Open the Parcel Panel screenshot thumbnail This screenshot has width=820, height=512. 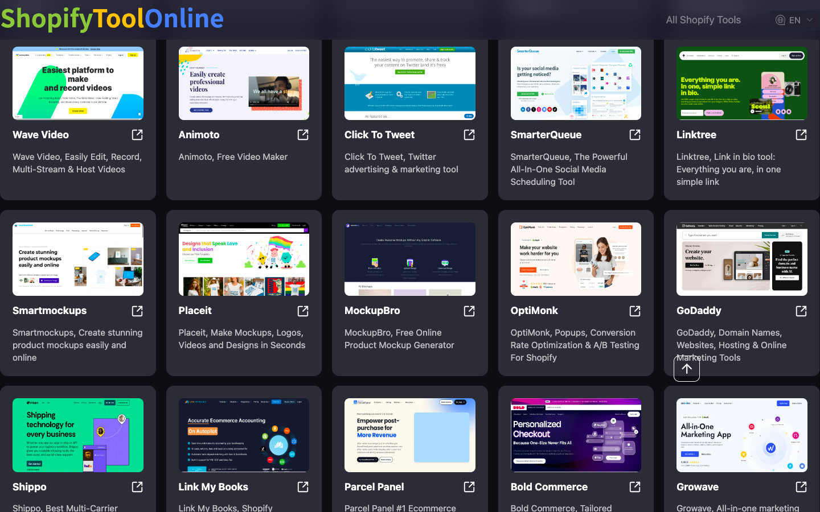pos(410,435)
